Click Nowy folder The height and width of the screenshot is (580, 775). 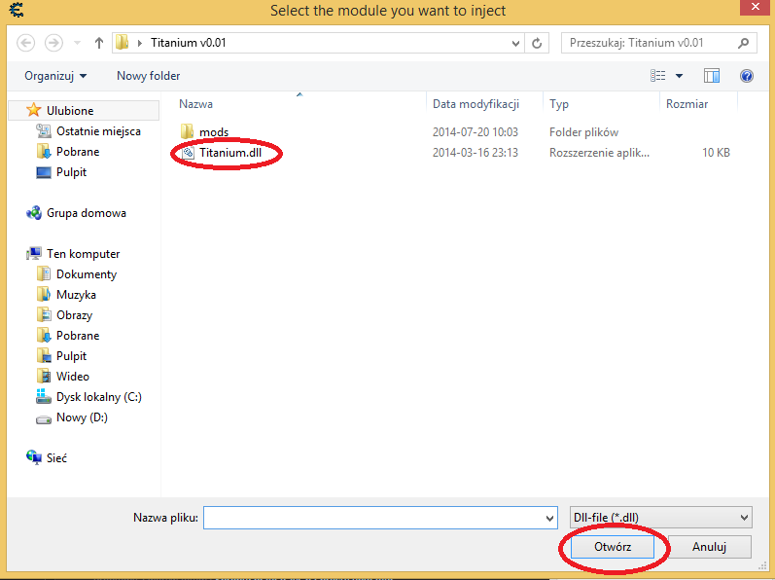click(x=148, y=76)
